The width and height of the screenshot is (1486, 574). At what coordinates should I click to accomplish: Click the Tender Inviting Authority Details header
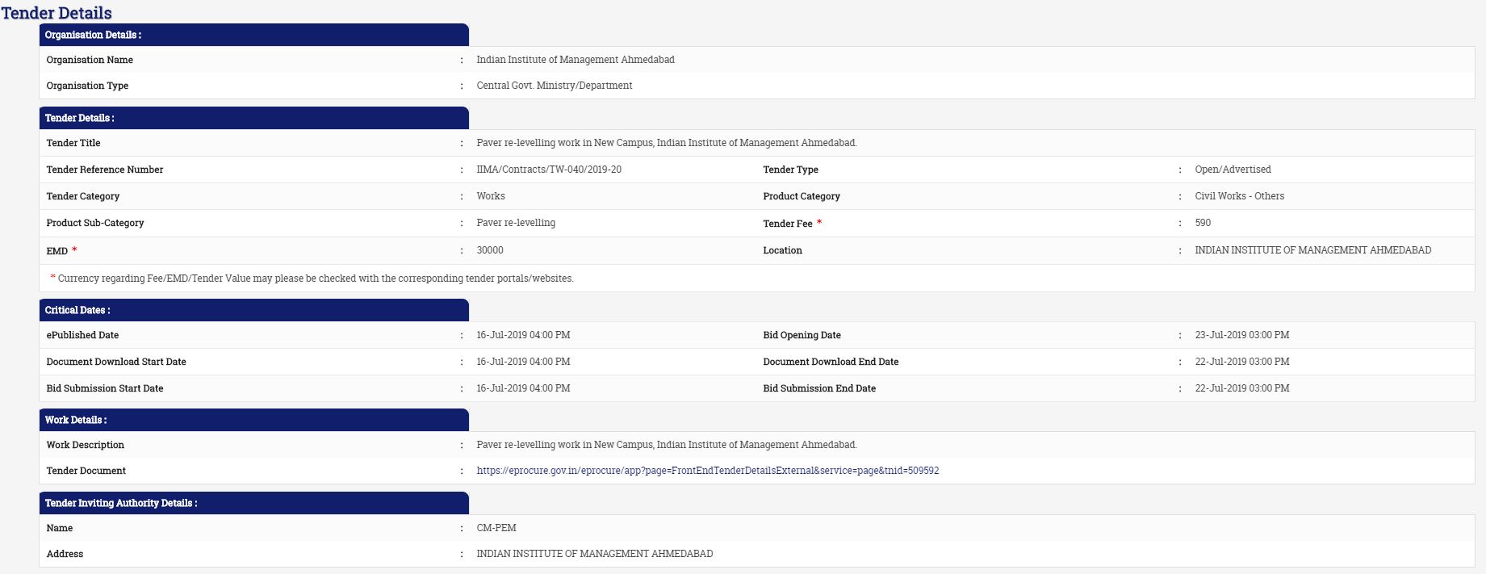point(121,503)
